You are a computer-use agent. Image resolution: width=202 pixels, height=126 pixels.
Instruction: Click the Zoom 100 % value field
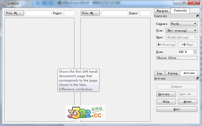(185, 52)
